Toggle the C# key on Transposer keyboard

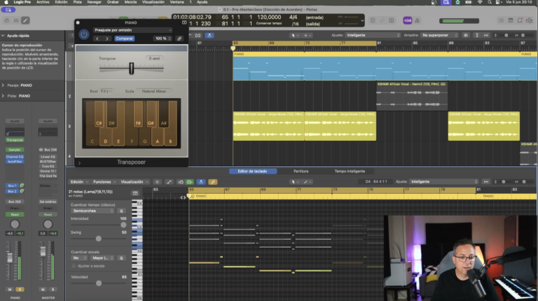pos(99,115)
